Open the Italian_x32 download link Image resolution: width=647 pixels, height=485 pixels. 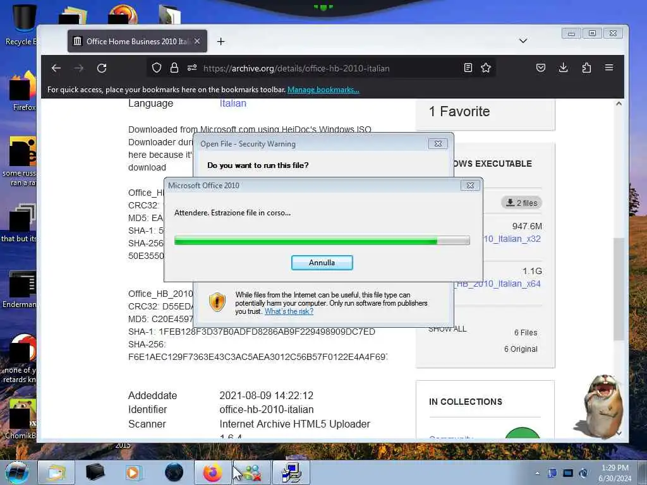[512, 239]
